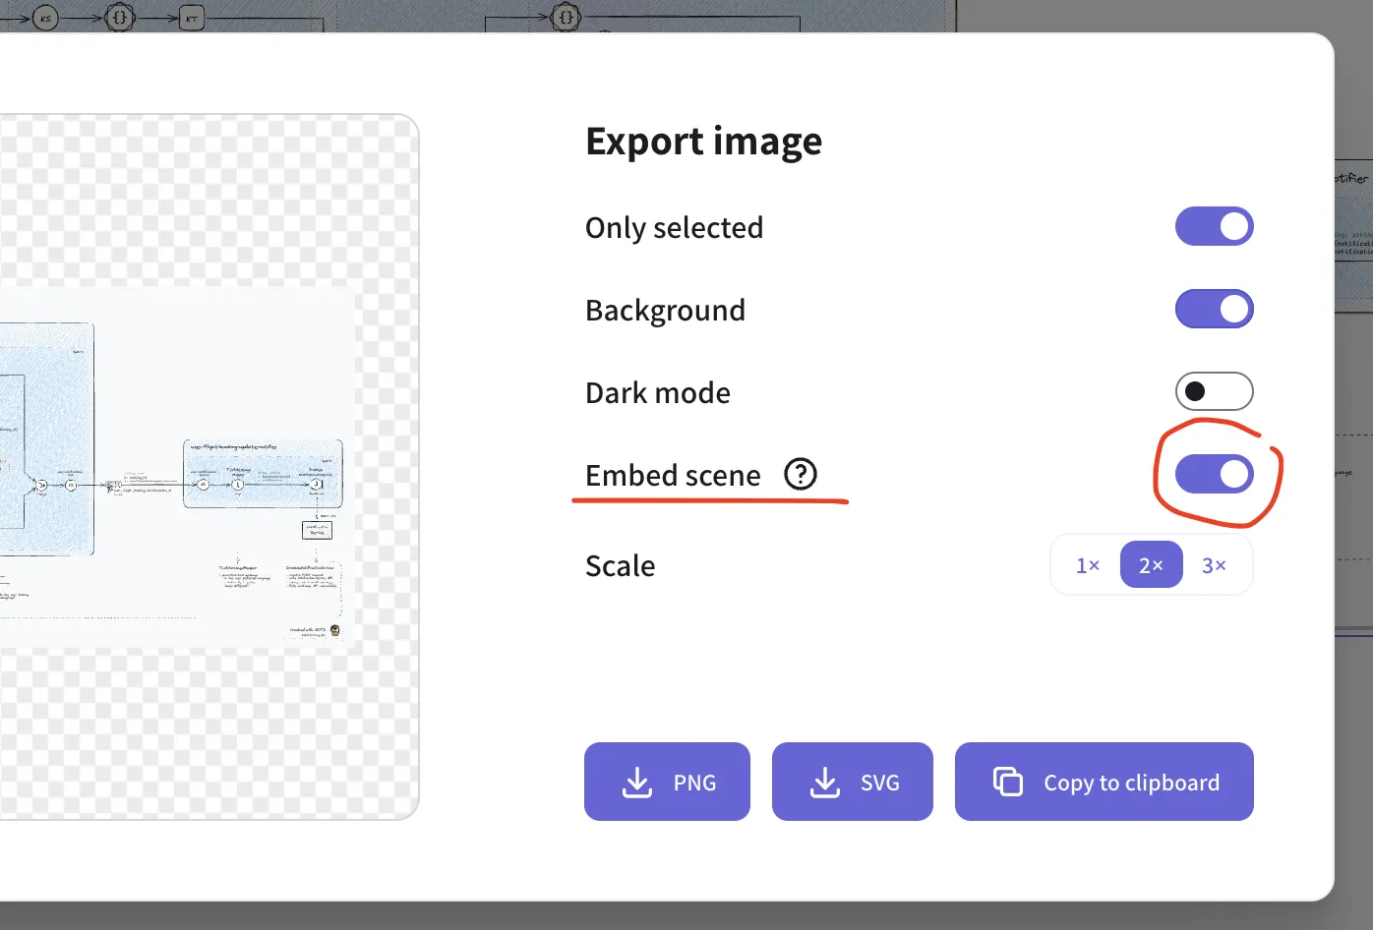The image size is (1373, 930).
Task: Select the curly-braces node left of KT
Action: point(120,17)
